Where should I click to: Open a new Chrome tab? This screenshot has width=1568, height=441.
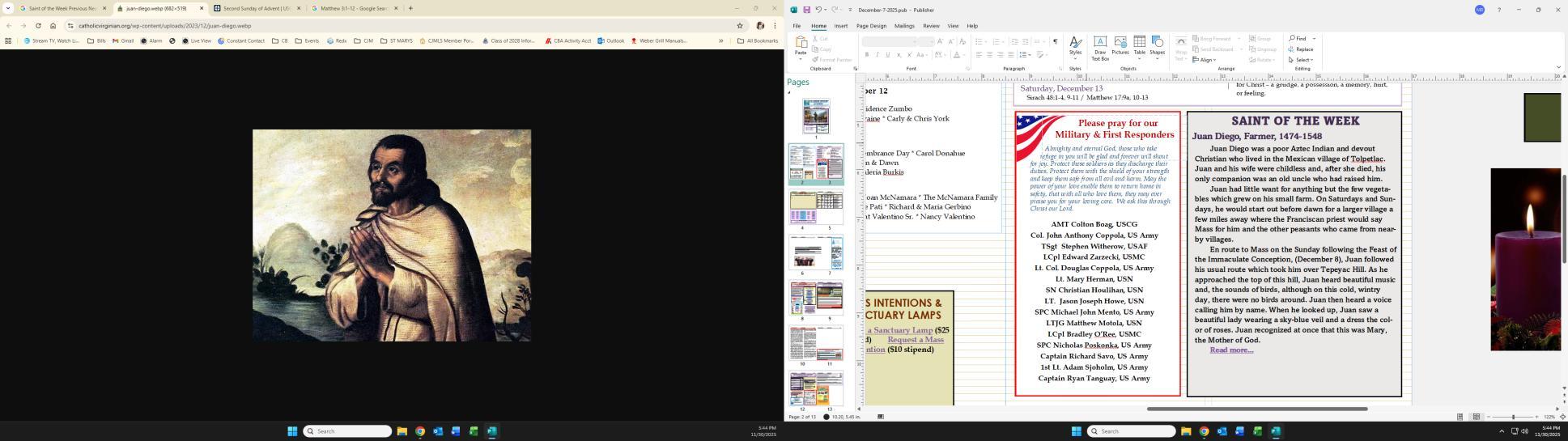point(410,8)
